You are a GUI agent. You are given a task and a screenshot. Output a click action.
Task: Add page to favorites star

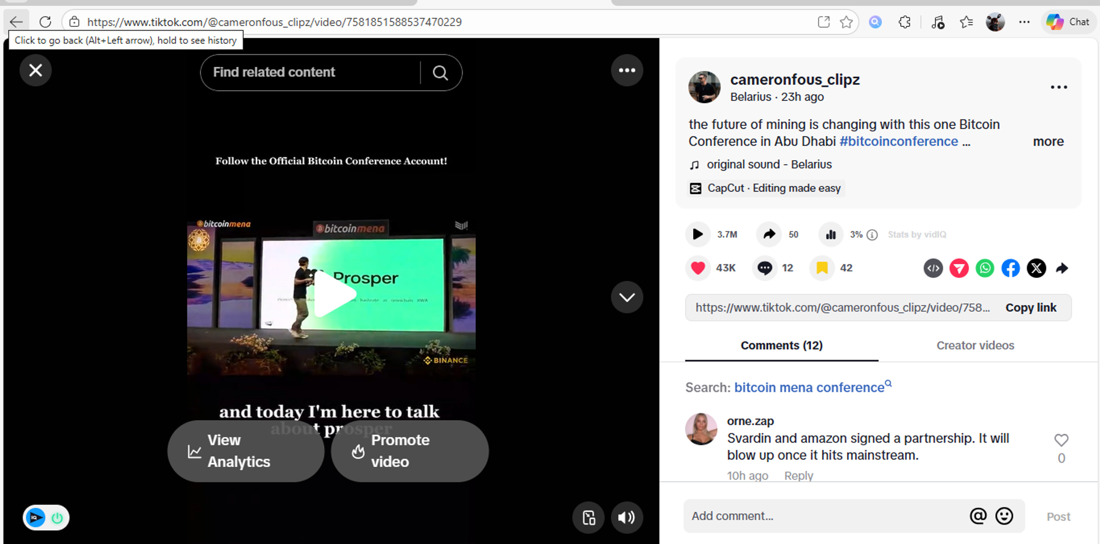pyautogui.click(x=846, y=21)
